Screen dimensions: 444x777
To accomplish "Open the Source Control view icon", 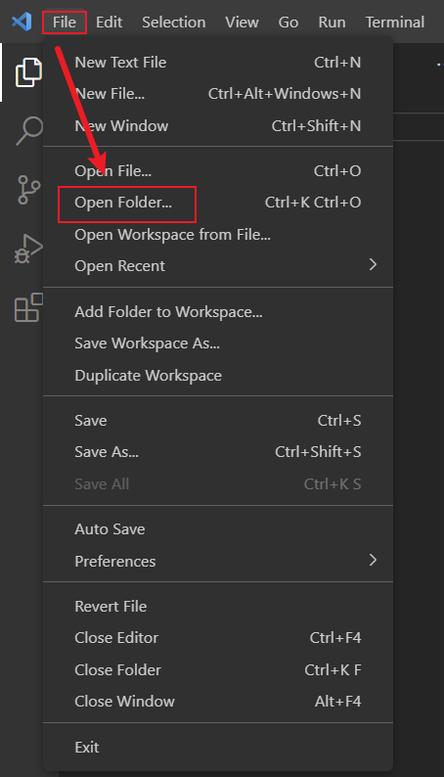I will 28,190.
